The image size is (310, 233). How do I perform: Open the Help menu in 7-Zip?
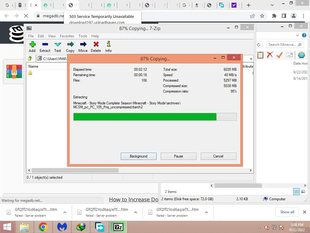[x=95, y=36]
